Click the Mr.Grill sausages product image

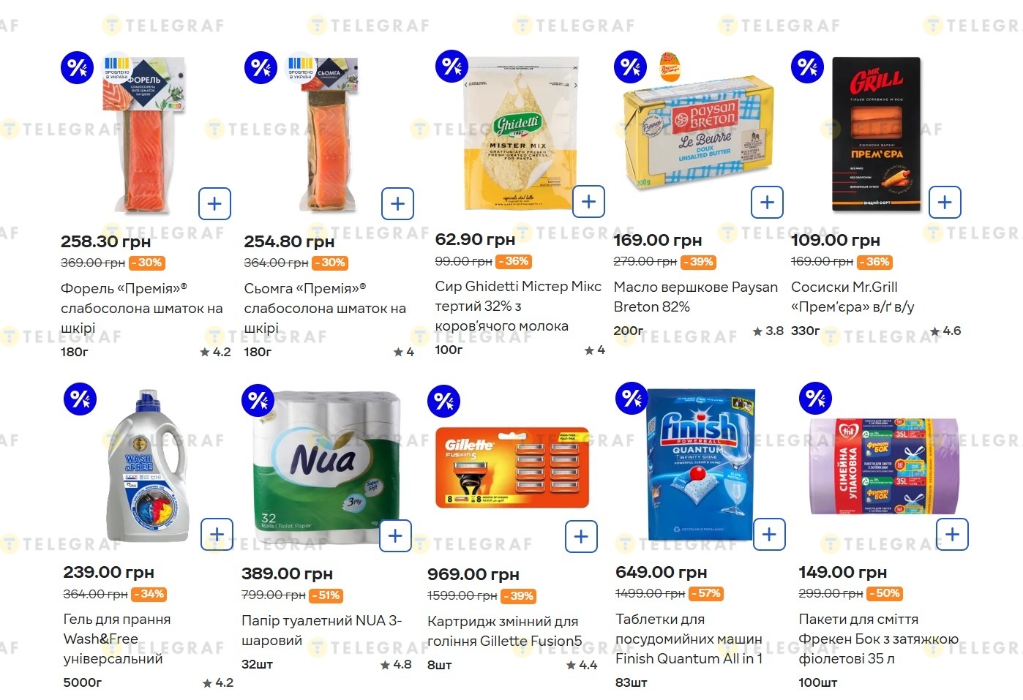(x=876, y=135)
